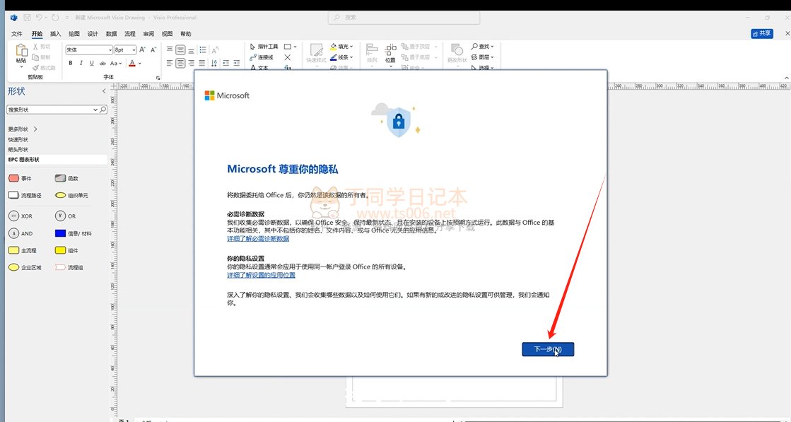Image resolution: width=791 pixels, height=422 pixels.
Task: Toggle Italic formatting
Action: coord(81,63)
